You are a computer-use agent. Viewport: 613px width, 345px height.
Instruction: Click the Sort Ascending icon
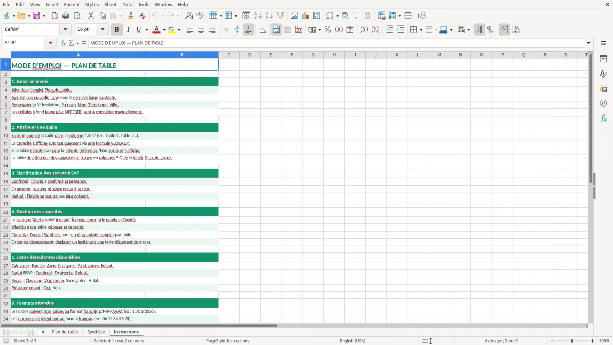[x=258, y=16]
